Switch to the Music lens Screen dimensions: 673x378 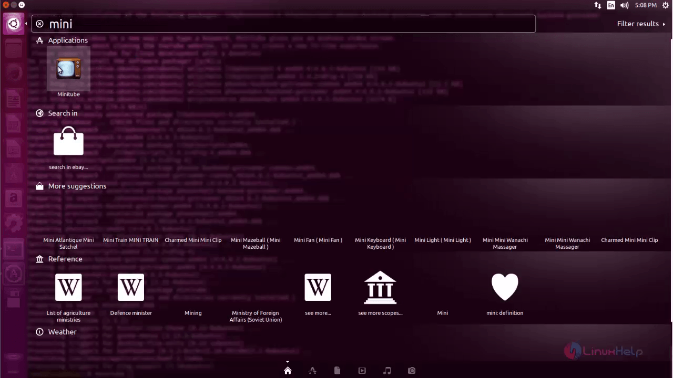[387, 371]
